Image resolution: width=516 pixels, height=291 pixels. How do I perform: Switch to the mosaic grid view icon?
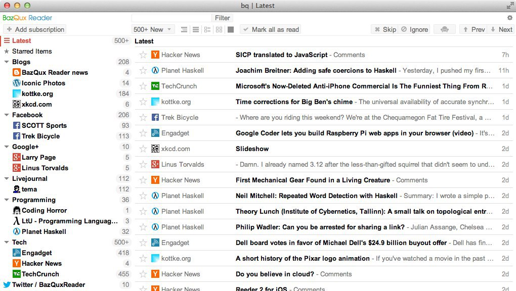click(219, 30)
